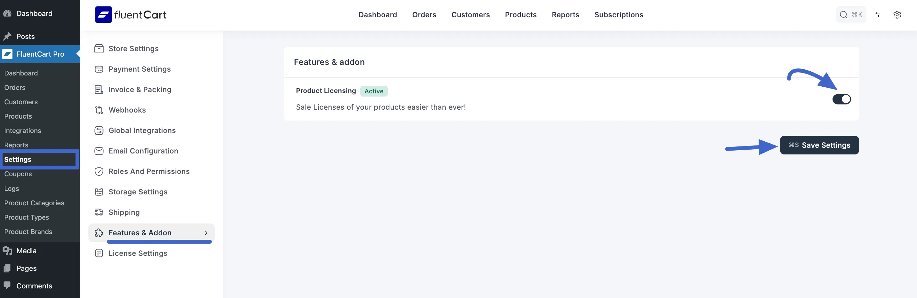Open Global Integrations using its icon
This screenshot has height=298, width=917.
[99, 130]
